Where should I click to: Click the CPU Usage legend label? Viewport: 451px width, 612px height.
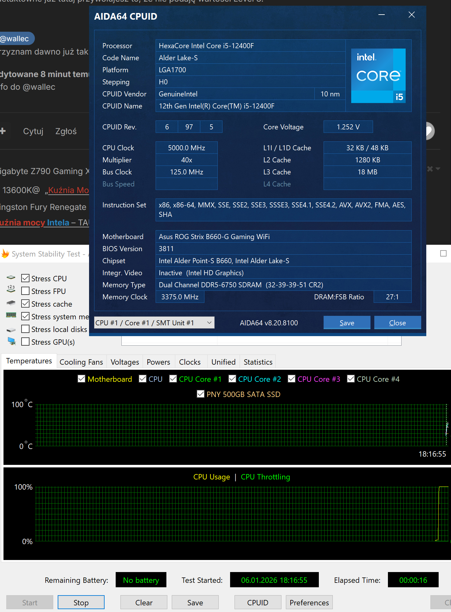pos(211,477)
